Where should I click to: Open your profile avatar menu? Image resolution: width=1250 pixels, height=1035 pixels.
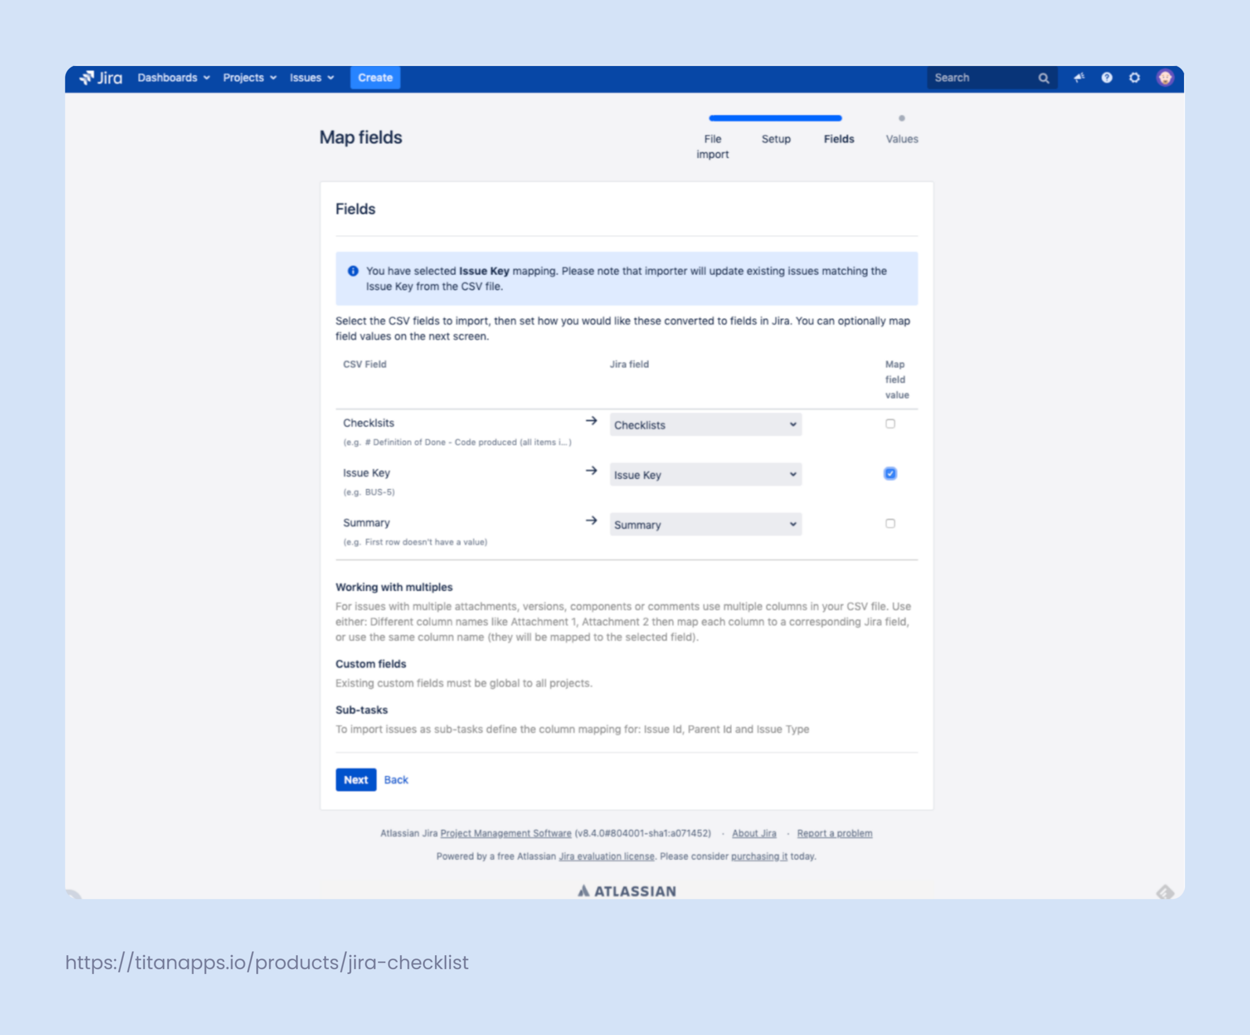tap(1165, 78)
